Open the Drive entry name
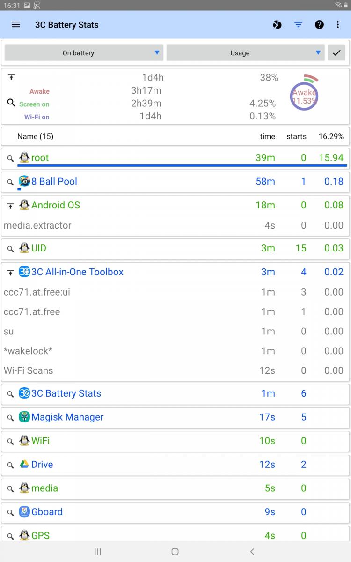The width and height of the screenshot is (351, 562). click(42, 465)
